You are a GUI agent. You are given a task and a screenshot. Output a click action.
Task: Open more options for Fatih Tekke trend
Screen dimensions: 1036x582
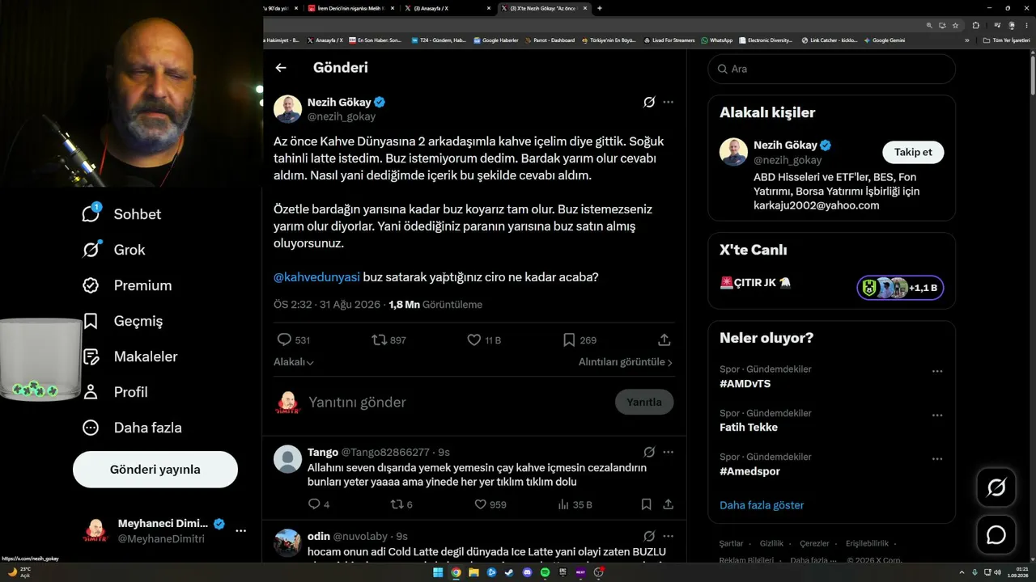pyautogui.click(x=937, y=415)
